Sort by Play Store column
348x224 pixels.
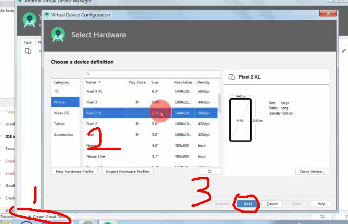[137, 82]
